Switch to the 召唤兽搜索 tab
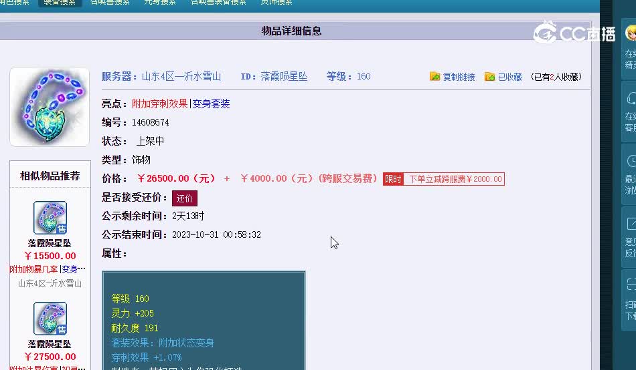Screen dimensions: 636x370 click(x=110, y=3)
